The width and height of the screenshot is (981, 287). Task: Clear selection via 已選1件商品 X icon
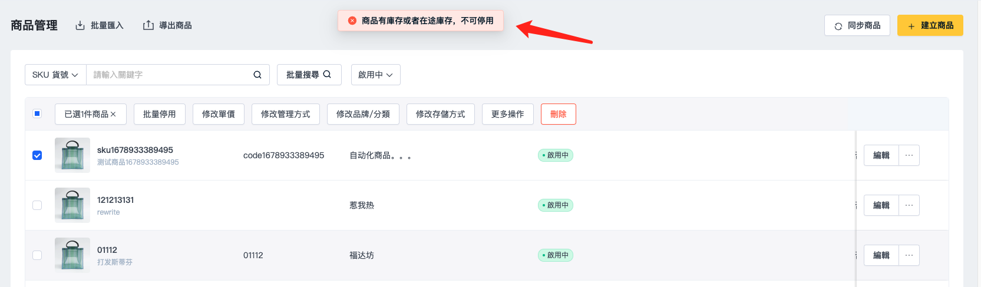113,114
